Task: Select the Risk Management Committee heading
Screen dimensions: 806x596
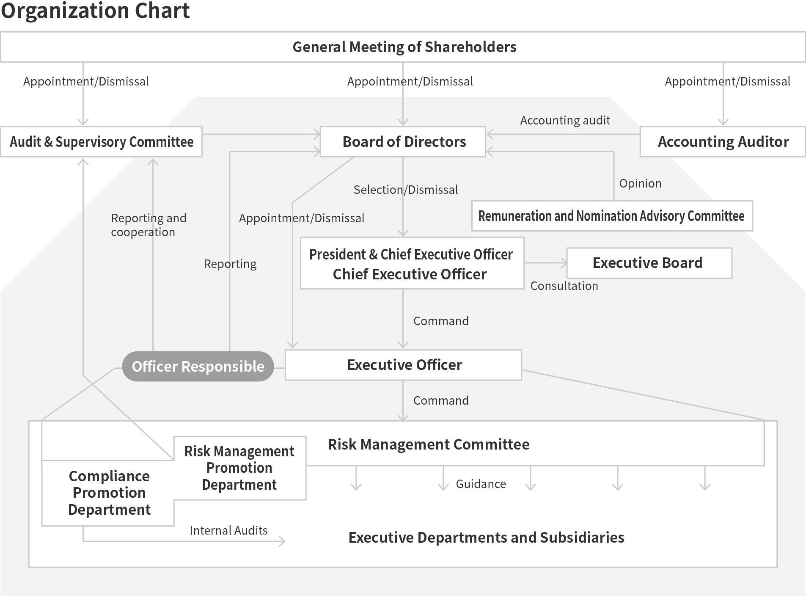Action: click(x=429, y=444)
